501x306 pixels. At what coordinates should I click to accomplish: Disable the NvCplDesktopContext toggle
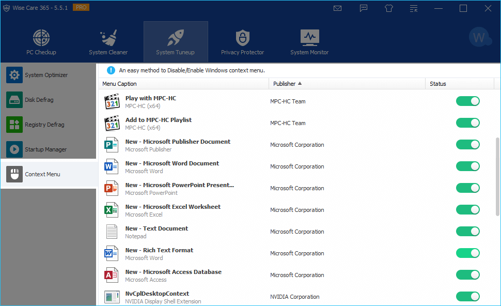click(468, 296)
